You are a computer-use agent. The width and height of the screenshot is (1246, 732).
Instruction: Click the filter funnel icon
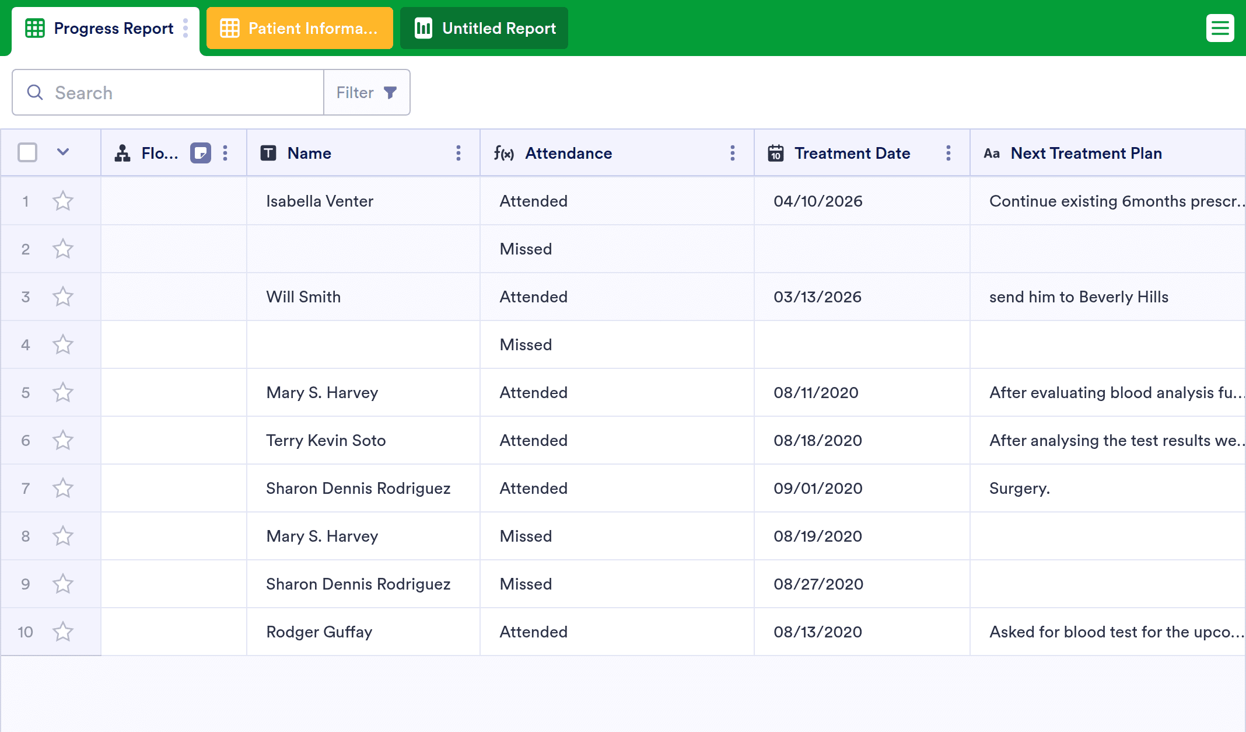click(x=390, y=93)
